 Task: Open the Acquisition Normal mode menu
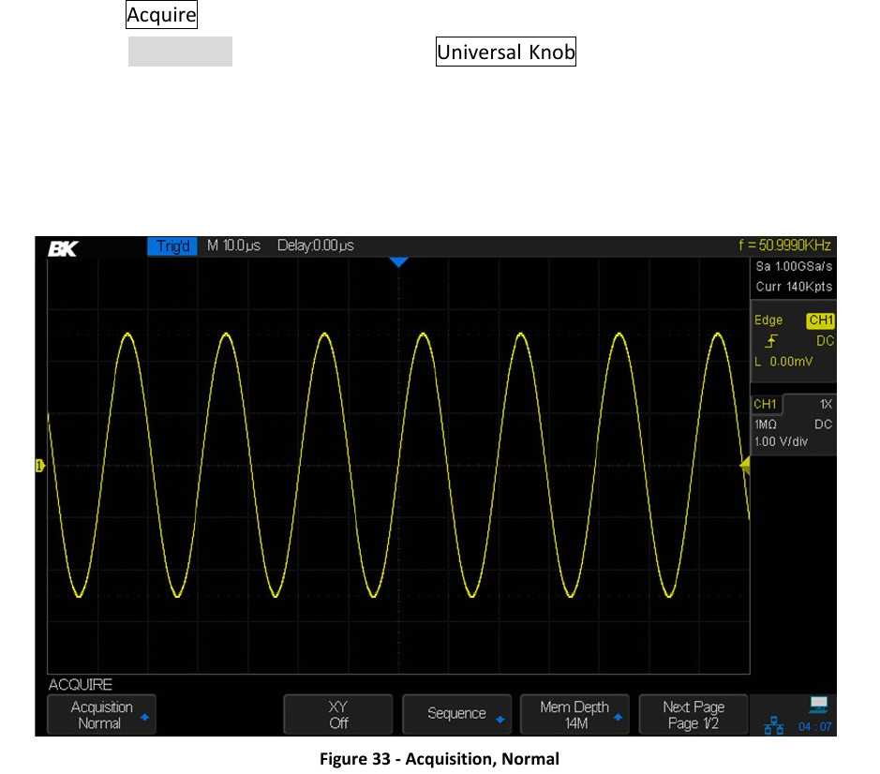101,714
